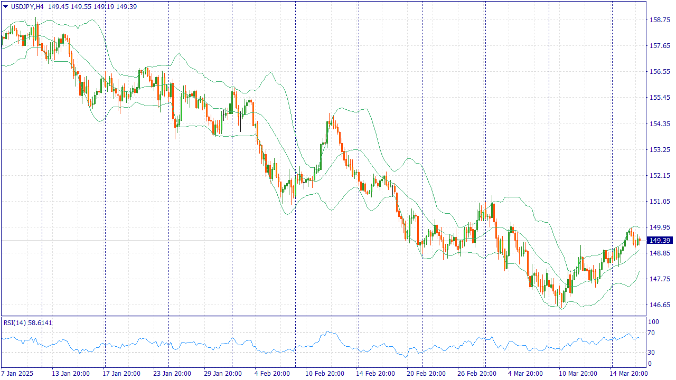Click the 23 Jan 20:00 time label
The width and height of the screenshot is (676, 380).
tap(172, 374)
